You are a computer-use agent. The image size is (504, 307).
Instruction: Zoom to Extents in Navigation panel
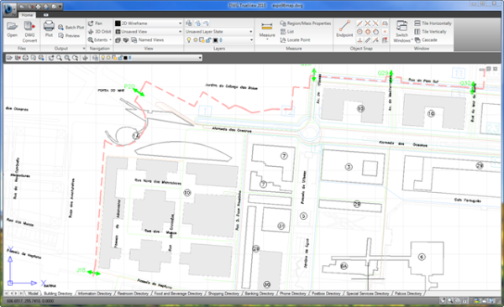tap(97, 39)
